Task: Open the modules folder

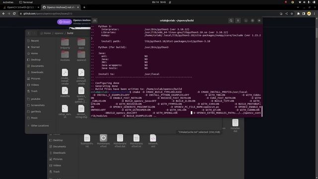Action: pos(65,56)
